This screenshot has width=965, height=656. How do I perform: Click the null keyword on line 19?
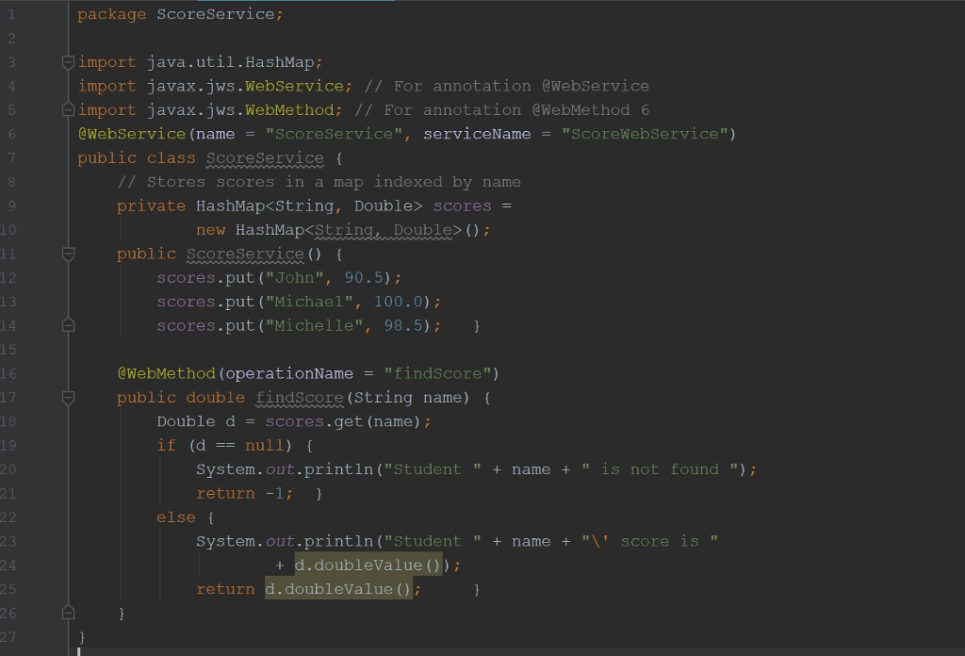coord(264,445)
